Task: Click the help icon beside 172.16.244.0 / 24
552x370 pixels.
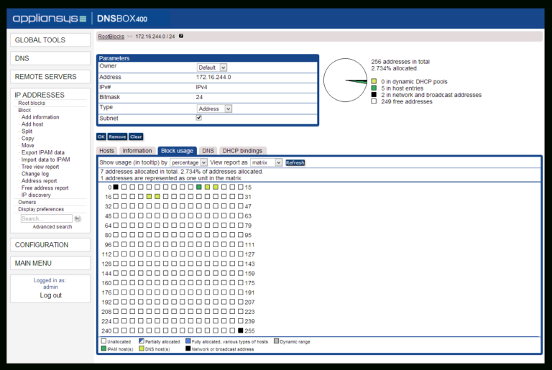Action: point(181,36)
